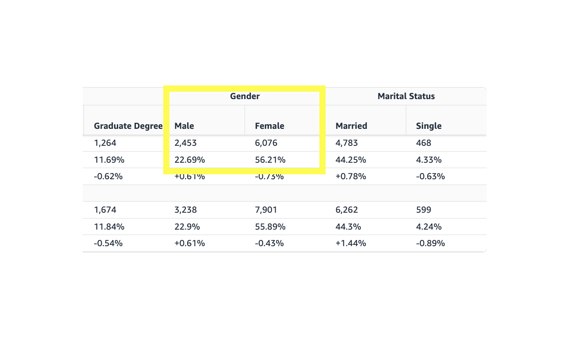Select the Male column header

(x=184, y=126)
